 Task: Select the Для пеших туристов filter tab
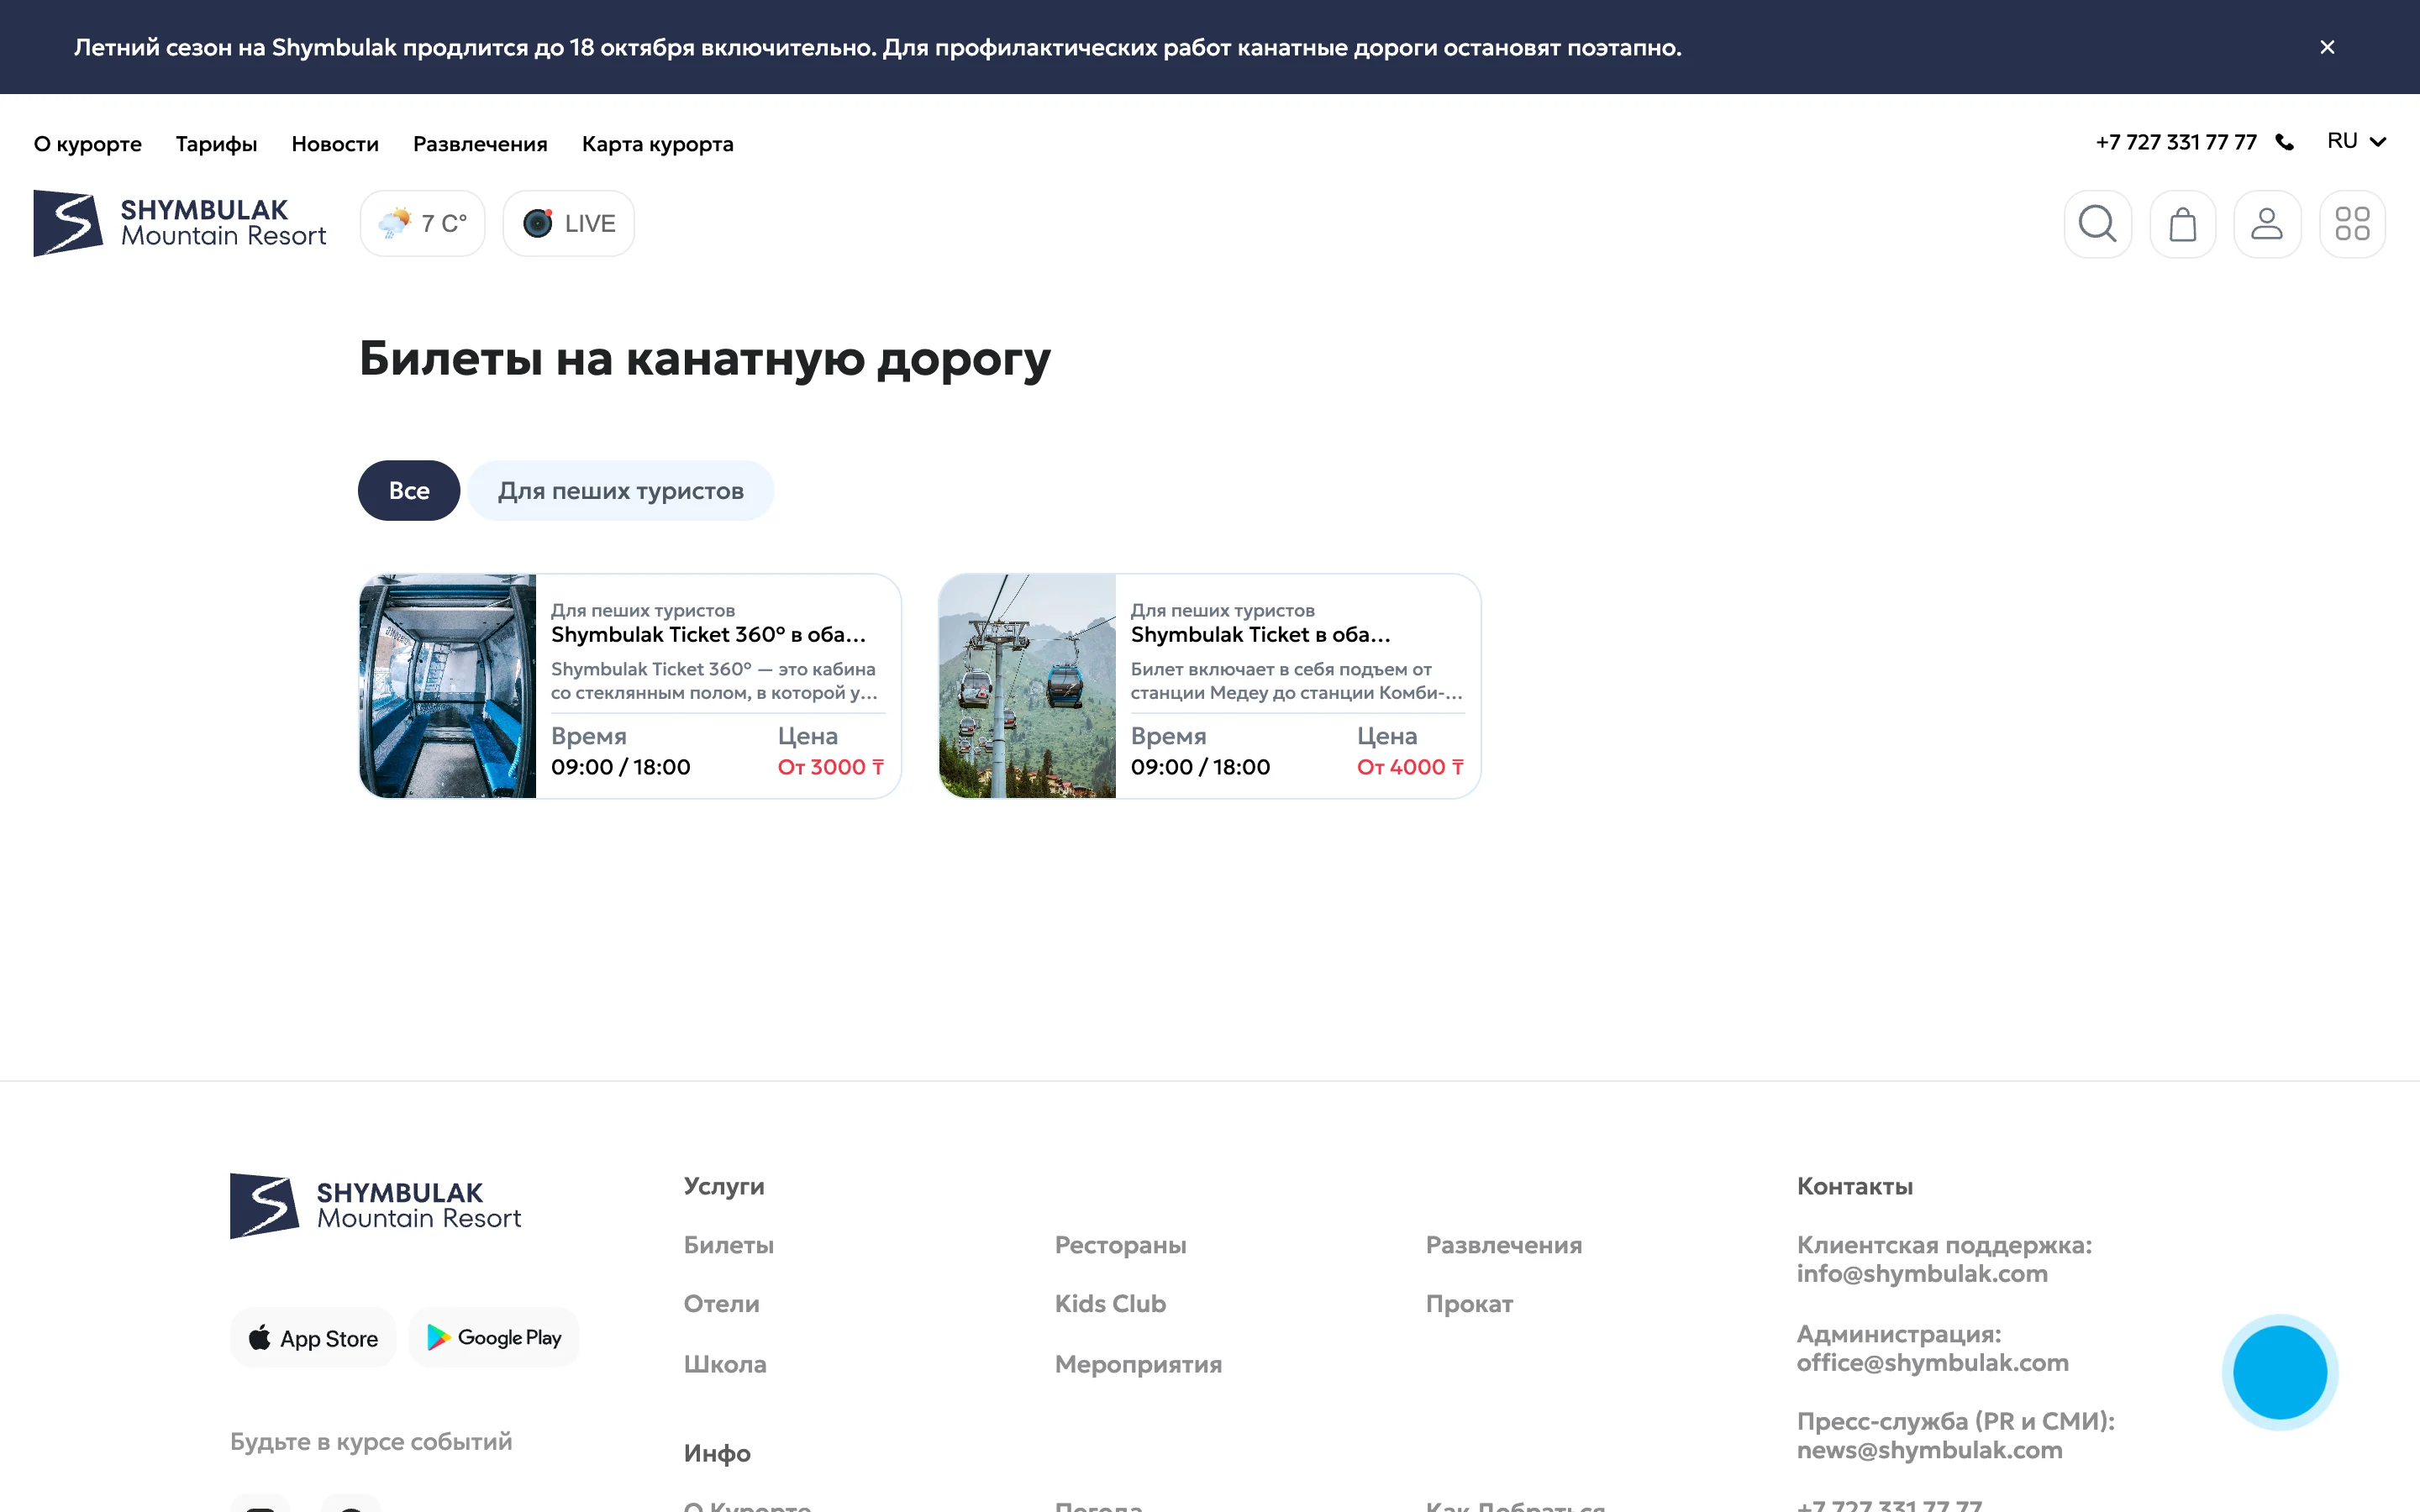621,491
